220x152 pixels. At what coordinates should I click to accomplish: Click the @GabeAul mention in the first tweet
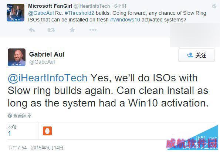pos(41,13)
